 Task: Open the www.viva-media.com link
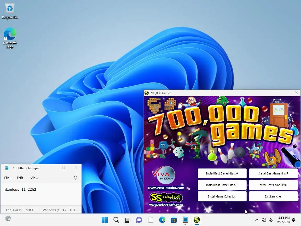pyautogui.click(x=166, y=188)
